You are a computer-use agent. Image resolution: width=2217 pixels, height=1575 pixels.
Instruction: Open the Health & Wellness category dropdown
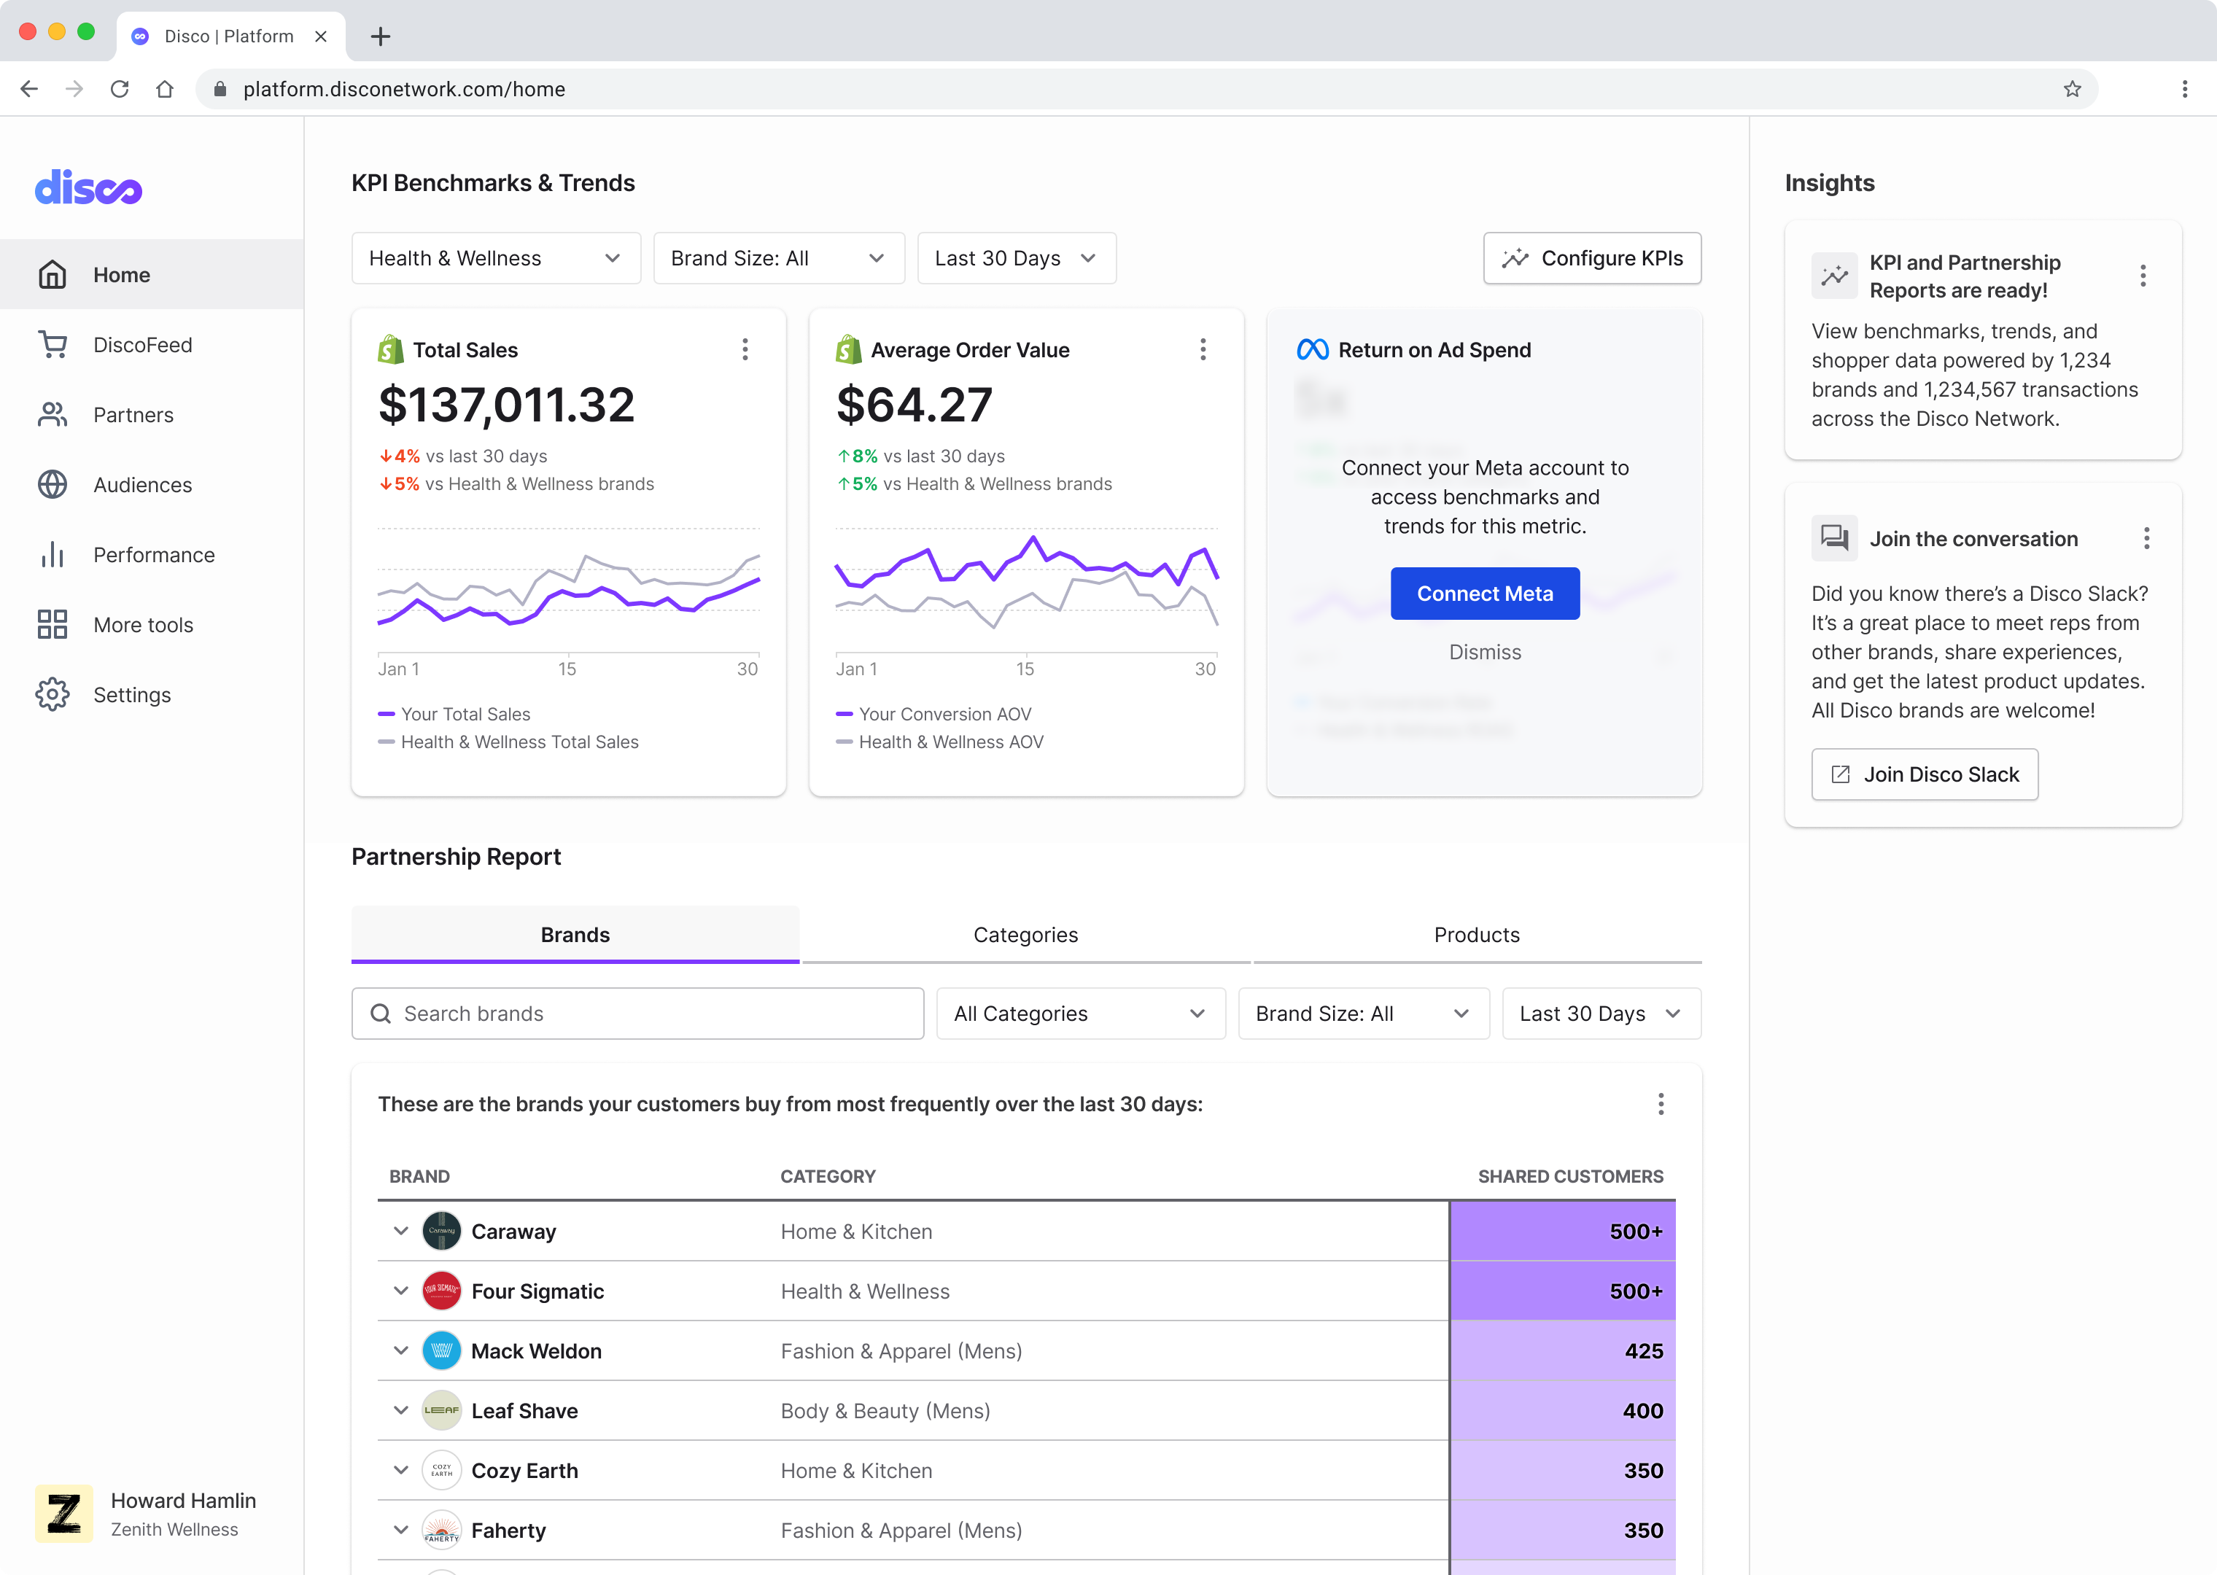(x=496, y=258)
